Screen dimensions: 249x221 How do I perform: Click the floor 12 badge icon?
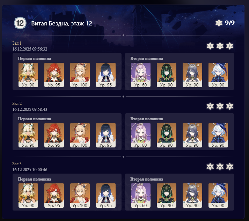point(20,23)
